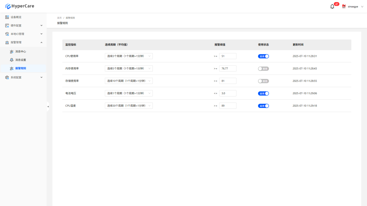Click the CPU使用率 row label
Screen dimensions: 367x206
pyautogui.click(x=72, y=56)
